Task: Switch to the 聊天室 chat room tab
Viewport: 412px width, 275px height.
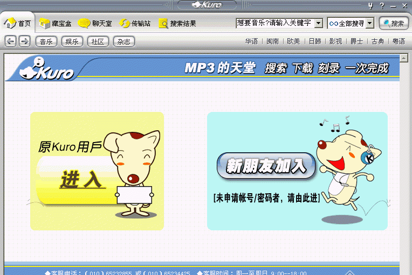Action: (x=96, y=24)
